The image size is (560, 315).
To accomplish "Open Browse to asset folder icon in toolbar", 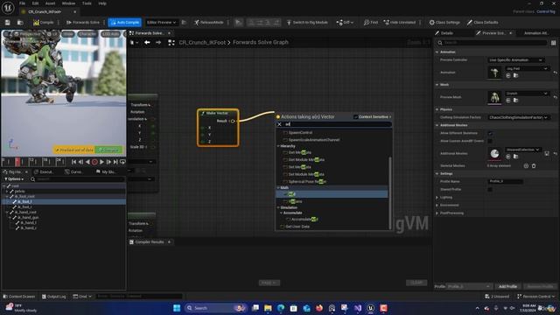I will (20, 23).
